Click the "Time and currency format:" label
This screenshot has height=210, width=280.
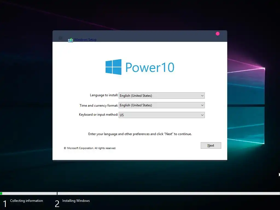tap(99, 105)
